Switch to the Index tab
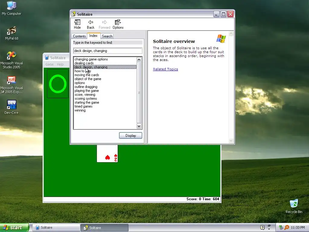The height and width of the screenshot is (232, 309). point(94,36)
